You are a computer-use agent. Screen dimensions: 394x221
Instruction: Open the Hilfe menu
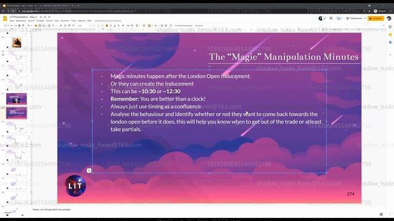click(x=89, y=20)
